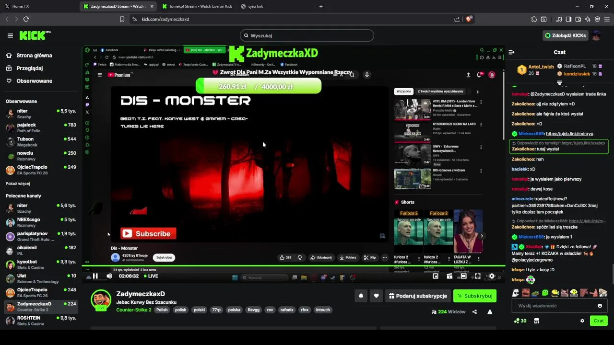Insert the cat face emote
Viewport: 614px width, 345px height.
[x=564, y=293]
